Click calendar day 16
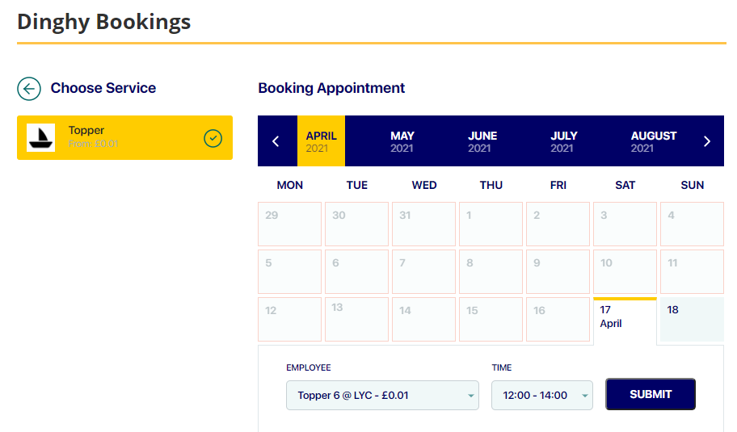This screenshot has width=737, height=432. tap(558, 320)
